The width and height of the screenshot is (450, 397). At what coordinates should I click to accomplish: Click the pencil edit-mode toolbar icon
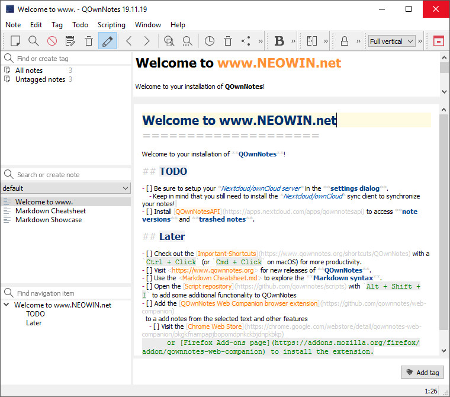point(107,41)
